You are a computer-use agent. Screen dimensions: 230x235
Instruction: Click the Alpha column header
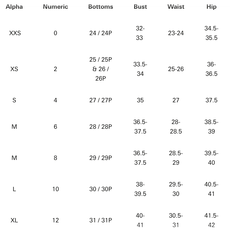[x=14, y=7]
